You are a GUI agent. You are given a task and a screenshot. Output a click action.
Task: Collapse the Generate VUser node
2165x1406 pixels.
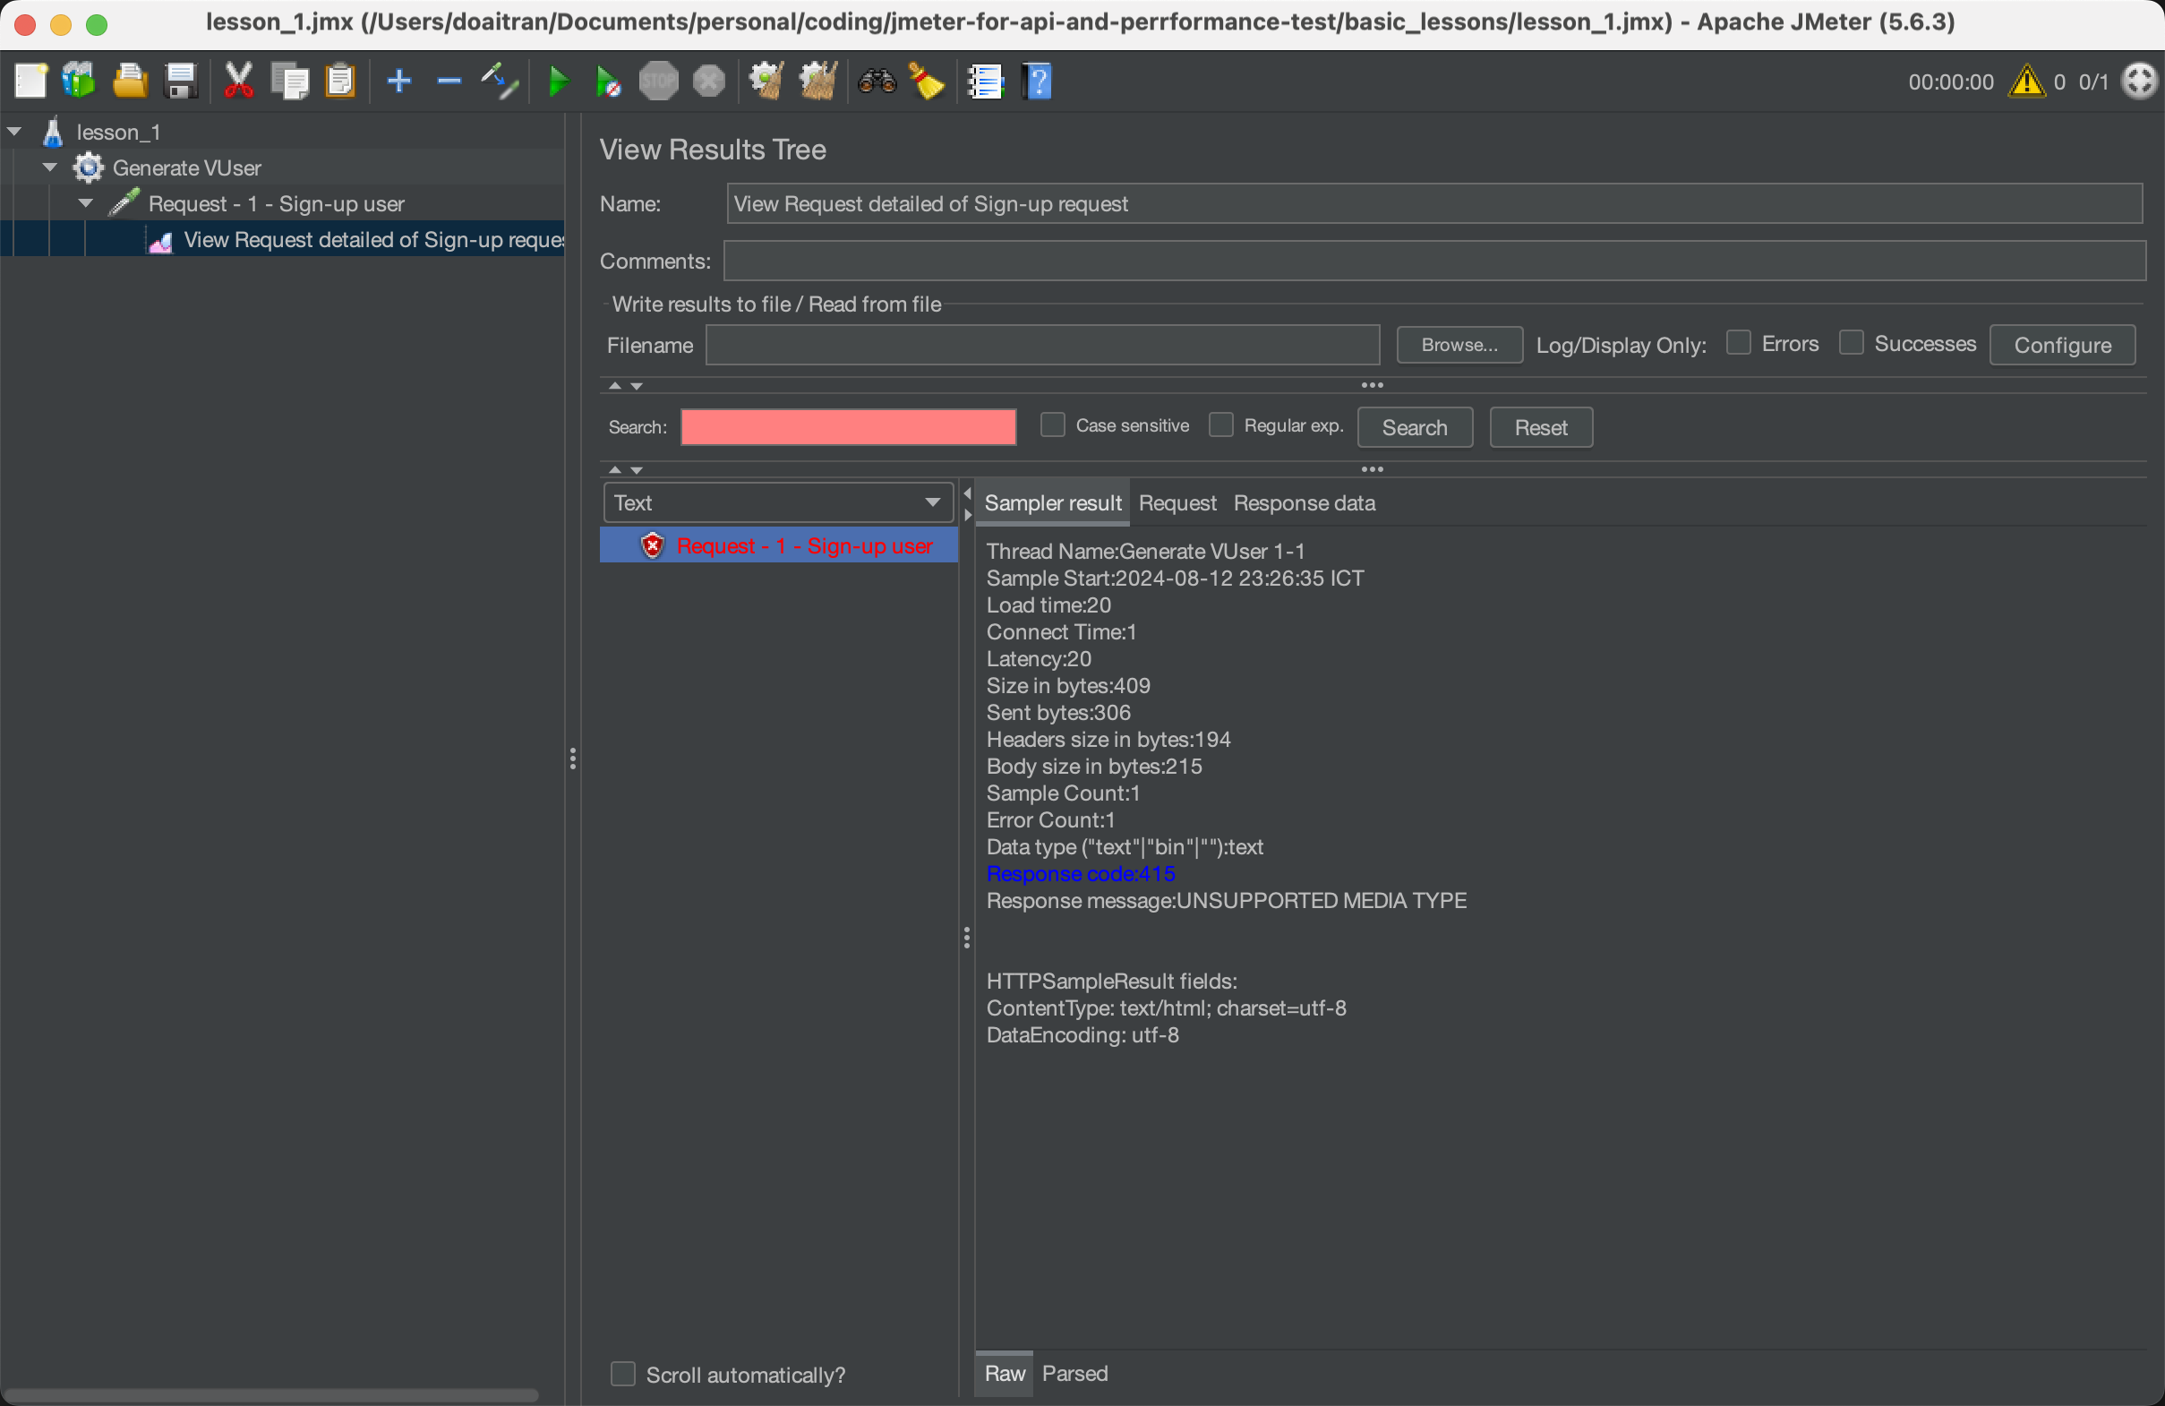coord(50,167)
